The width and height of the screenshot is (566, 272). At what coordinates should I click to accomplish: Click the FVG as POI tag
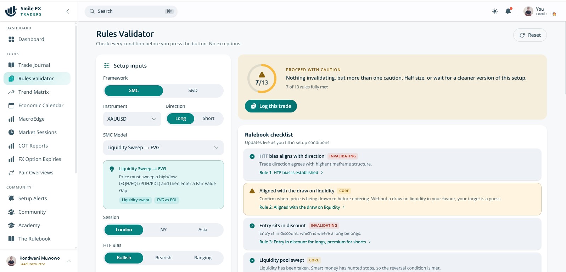167,200
